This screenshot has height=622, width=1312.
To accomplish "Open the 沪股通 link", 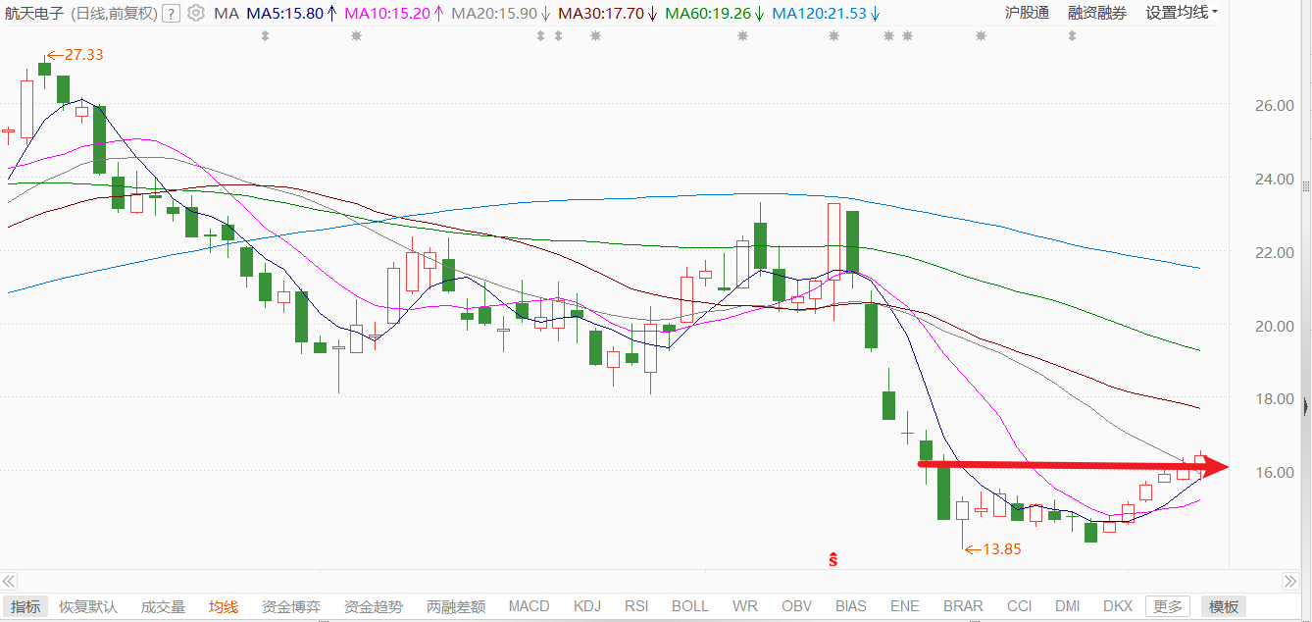I will pos(1027,13).
